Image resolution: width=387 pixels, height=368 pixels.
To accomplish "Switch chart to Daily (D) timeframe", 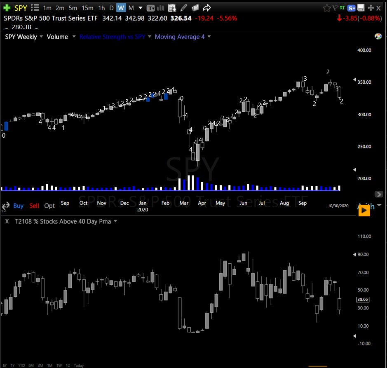I will 111,8.
